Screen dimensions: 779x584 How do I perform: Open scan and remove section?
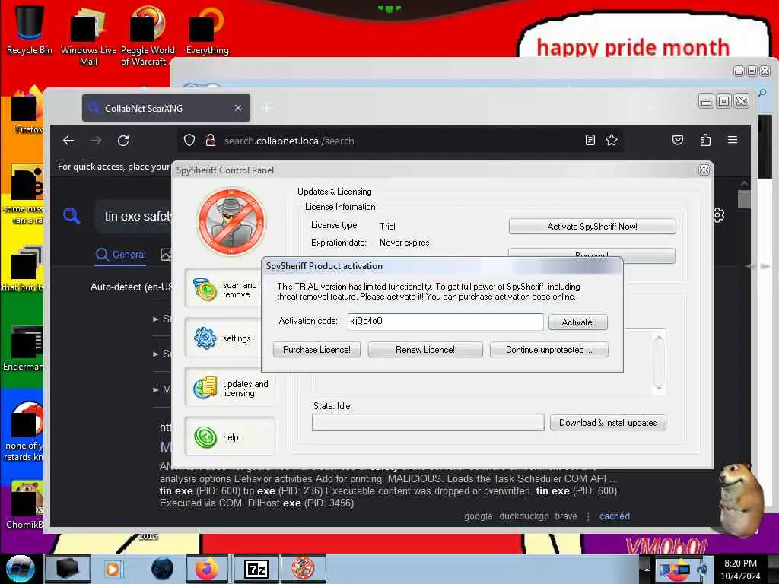(229, 290)
